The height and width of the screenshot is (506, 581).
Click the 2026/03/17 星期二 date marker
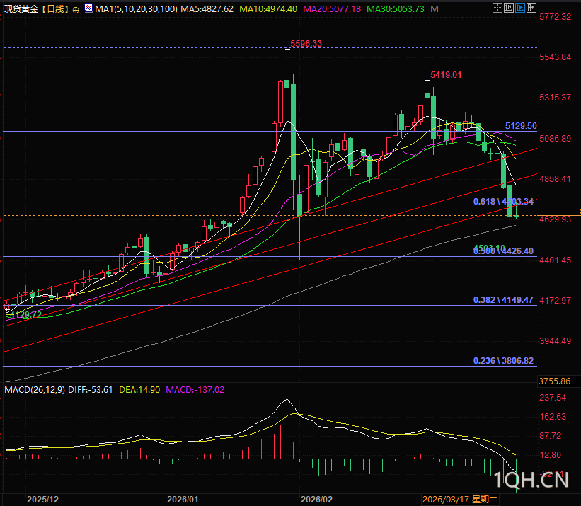tap(460, 500)
